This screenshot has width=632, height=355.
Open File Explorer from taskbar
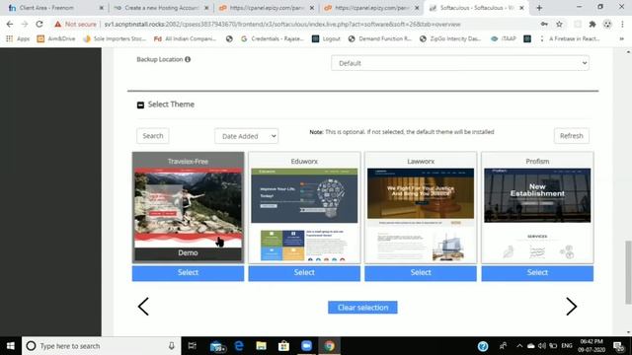click(261, 346)
